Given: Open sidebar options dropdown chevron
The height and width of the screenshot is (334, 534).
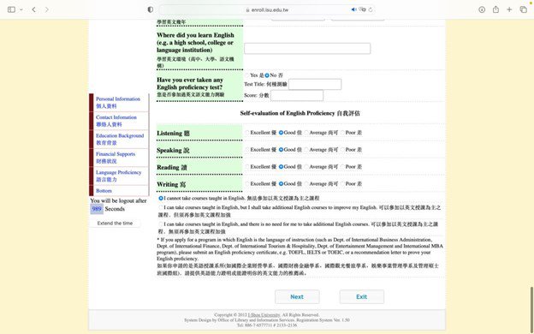Looking at the screenshot, I should point(21,9).
